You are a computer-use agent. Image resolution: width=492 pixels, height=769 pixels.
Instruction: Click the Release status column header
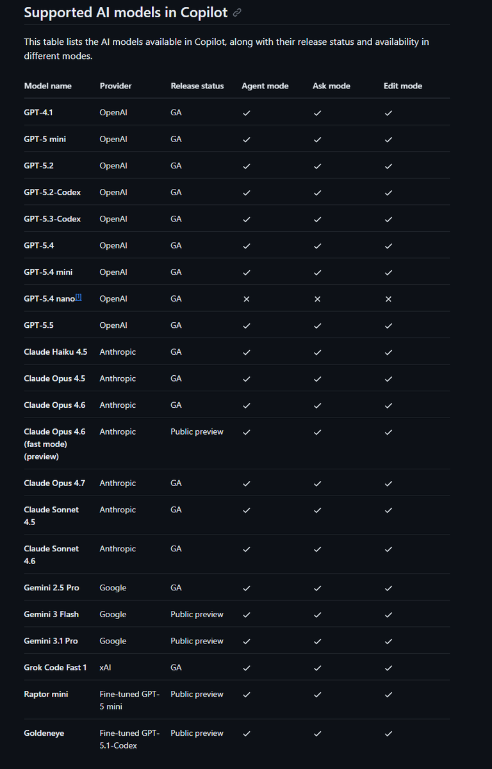point(197,86)
